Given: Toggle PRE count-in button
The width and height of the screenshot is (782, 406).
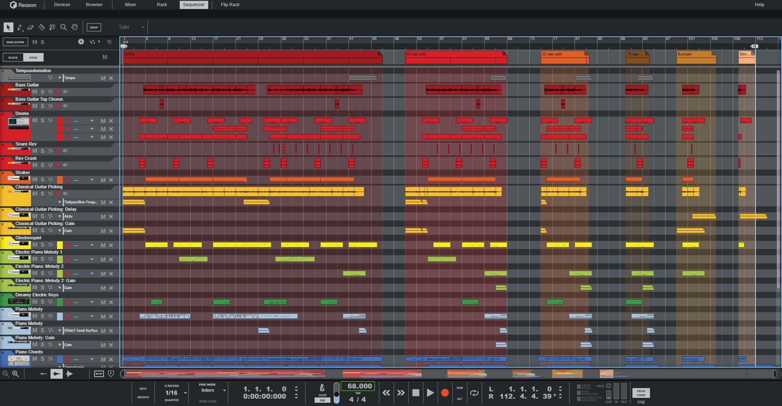Looking at the screenshot, I should (x=322, y=400).
